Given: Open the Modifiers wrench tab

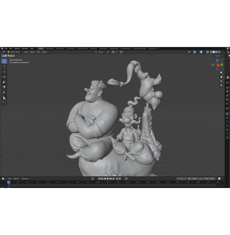Looking at the screenshot, I should [x=227, y=118].
